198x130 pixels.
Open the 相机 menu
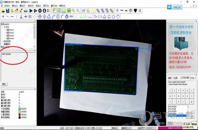click(15, 6)
